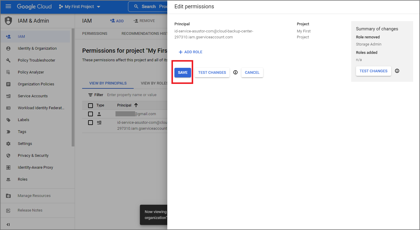Click the CANCEL button
Screen dimensions: 420x230
[252, 73]
